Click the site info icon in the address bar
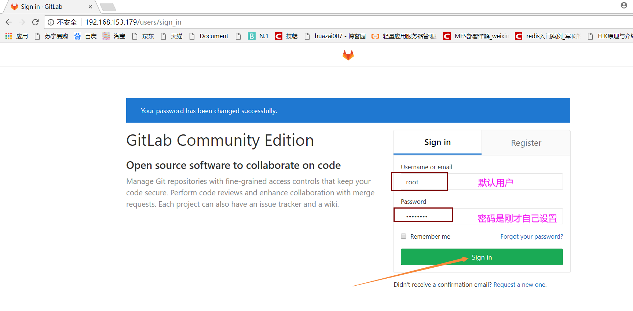Screen dimensions: 633x311 tap(51, 22)
